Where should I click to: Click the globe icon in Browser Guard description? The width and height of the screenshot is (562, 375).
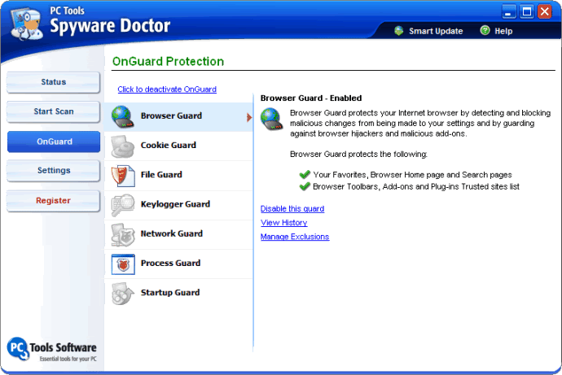[x=271, y=119]
